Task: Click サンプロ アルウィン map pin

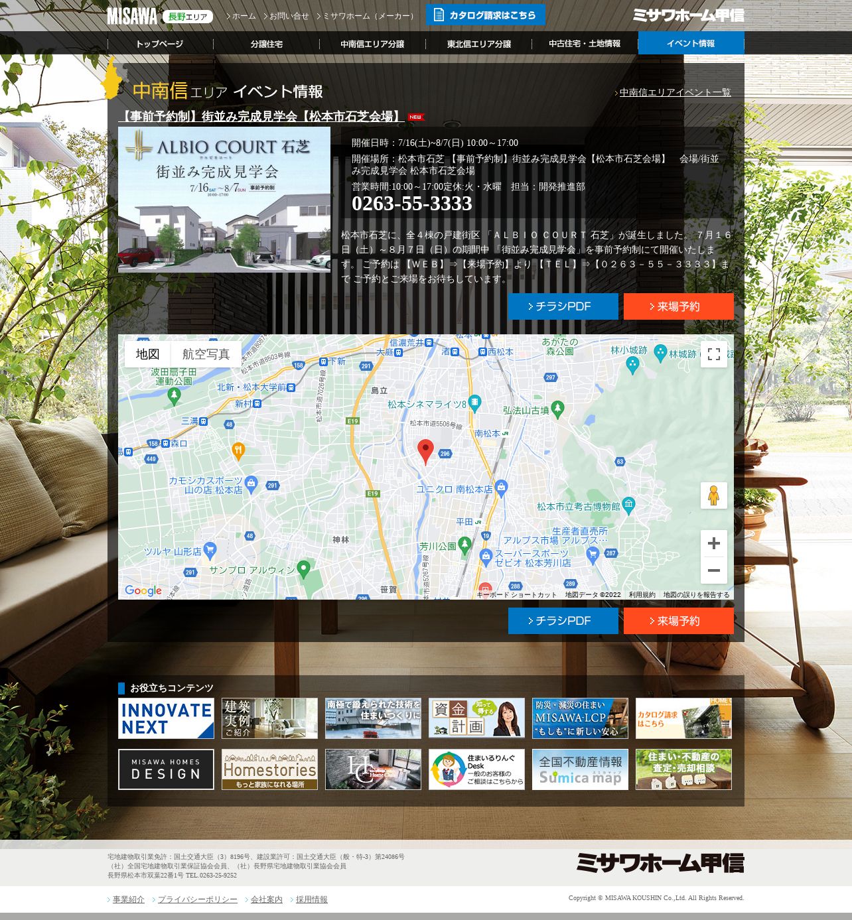Action: [x=303, y=568]
